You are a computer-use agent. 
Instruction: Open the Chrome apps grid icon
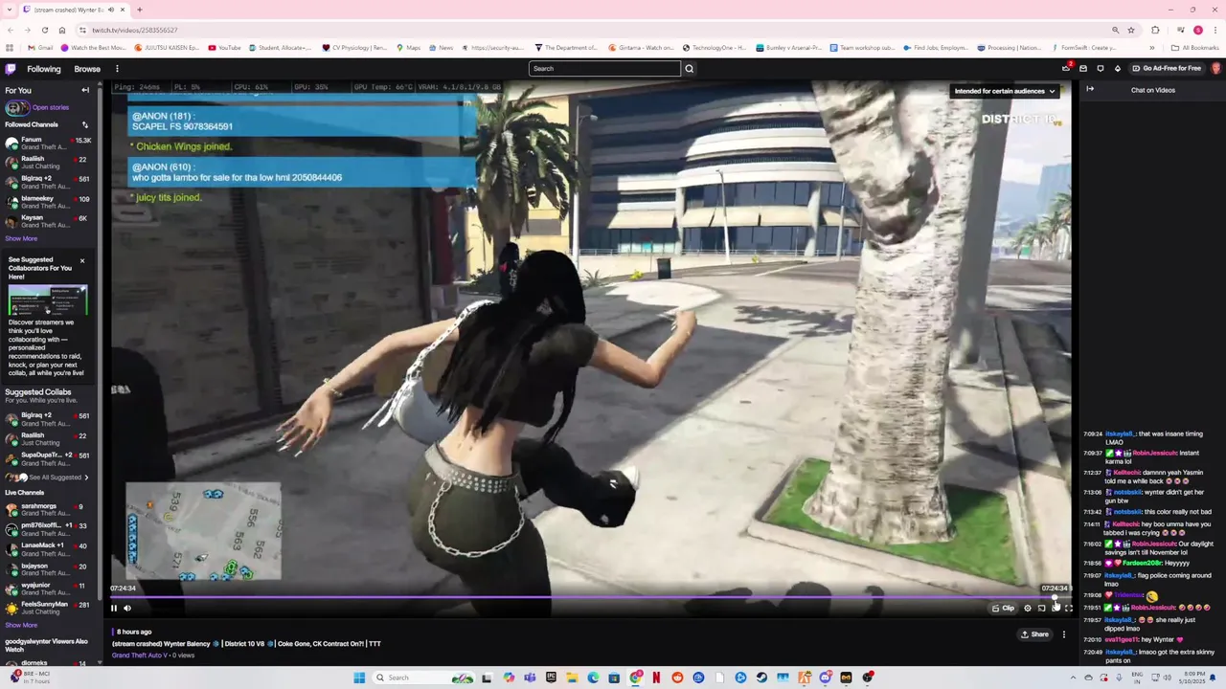coord(10,48)
